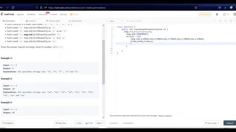The image size is (236, 132).
Task: Open the Contribute dropdown
Action: tap(128, 123)
